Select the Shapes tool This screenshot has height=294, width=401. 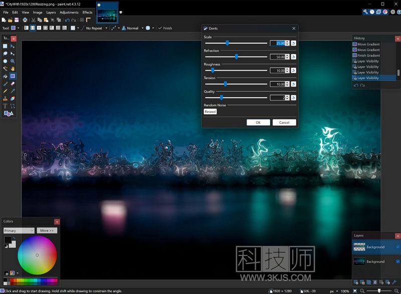(x=9, y=114)
